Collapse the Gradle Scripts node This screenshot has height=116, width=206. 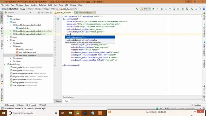(5, 64)
